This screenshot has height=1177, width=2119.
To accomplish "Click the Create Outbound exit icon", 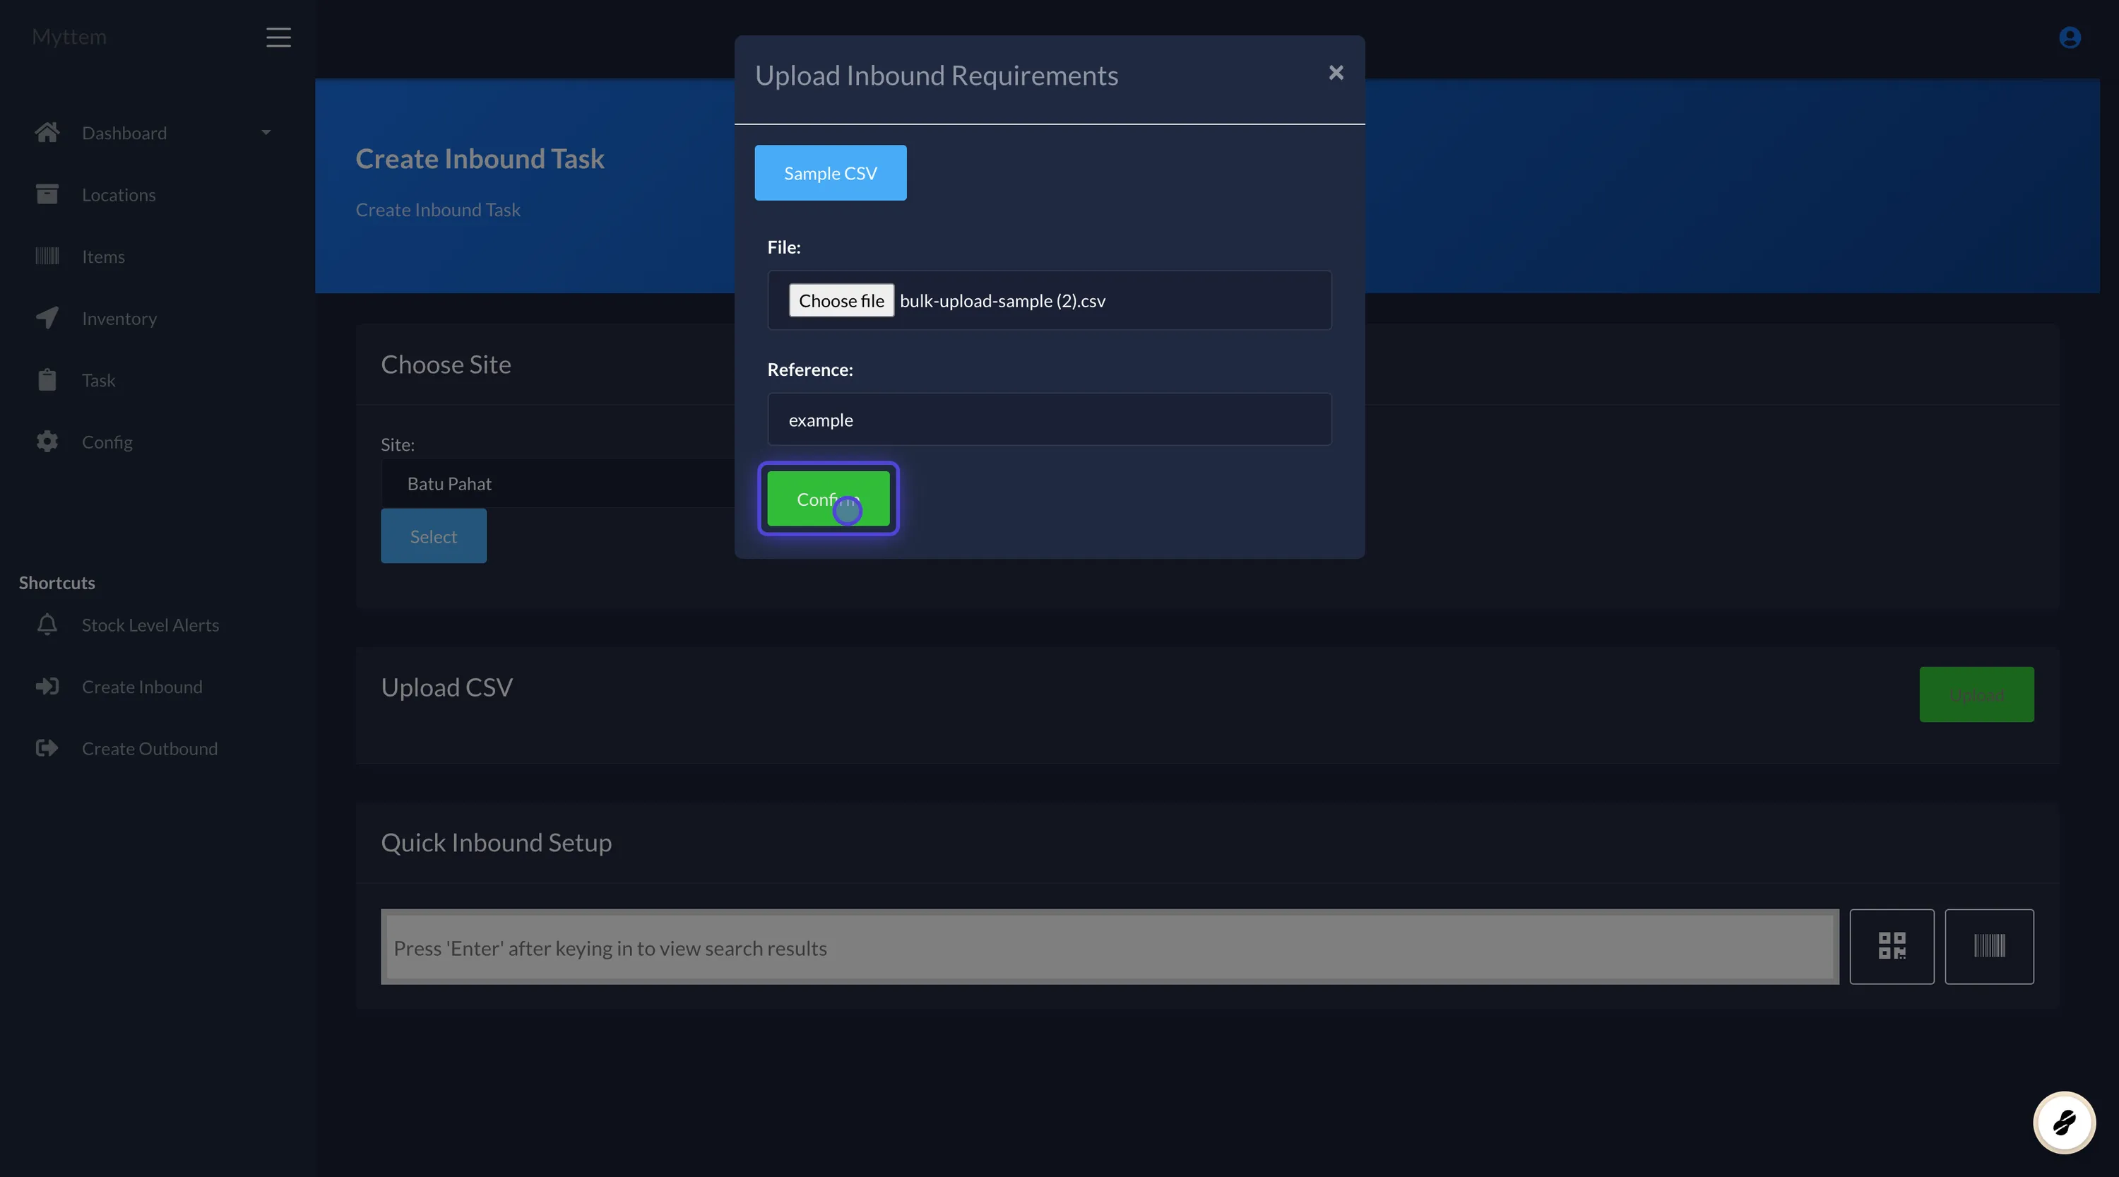I will [x=47, y=747].
